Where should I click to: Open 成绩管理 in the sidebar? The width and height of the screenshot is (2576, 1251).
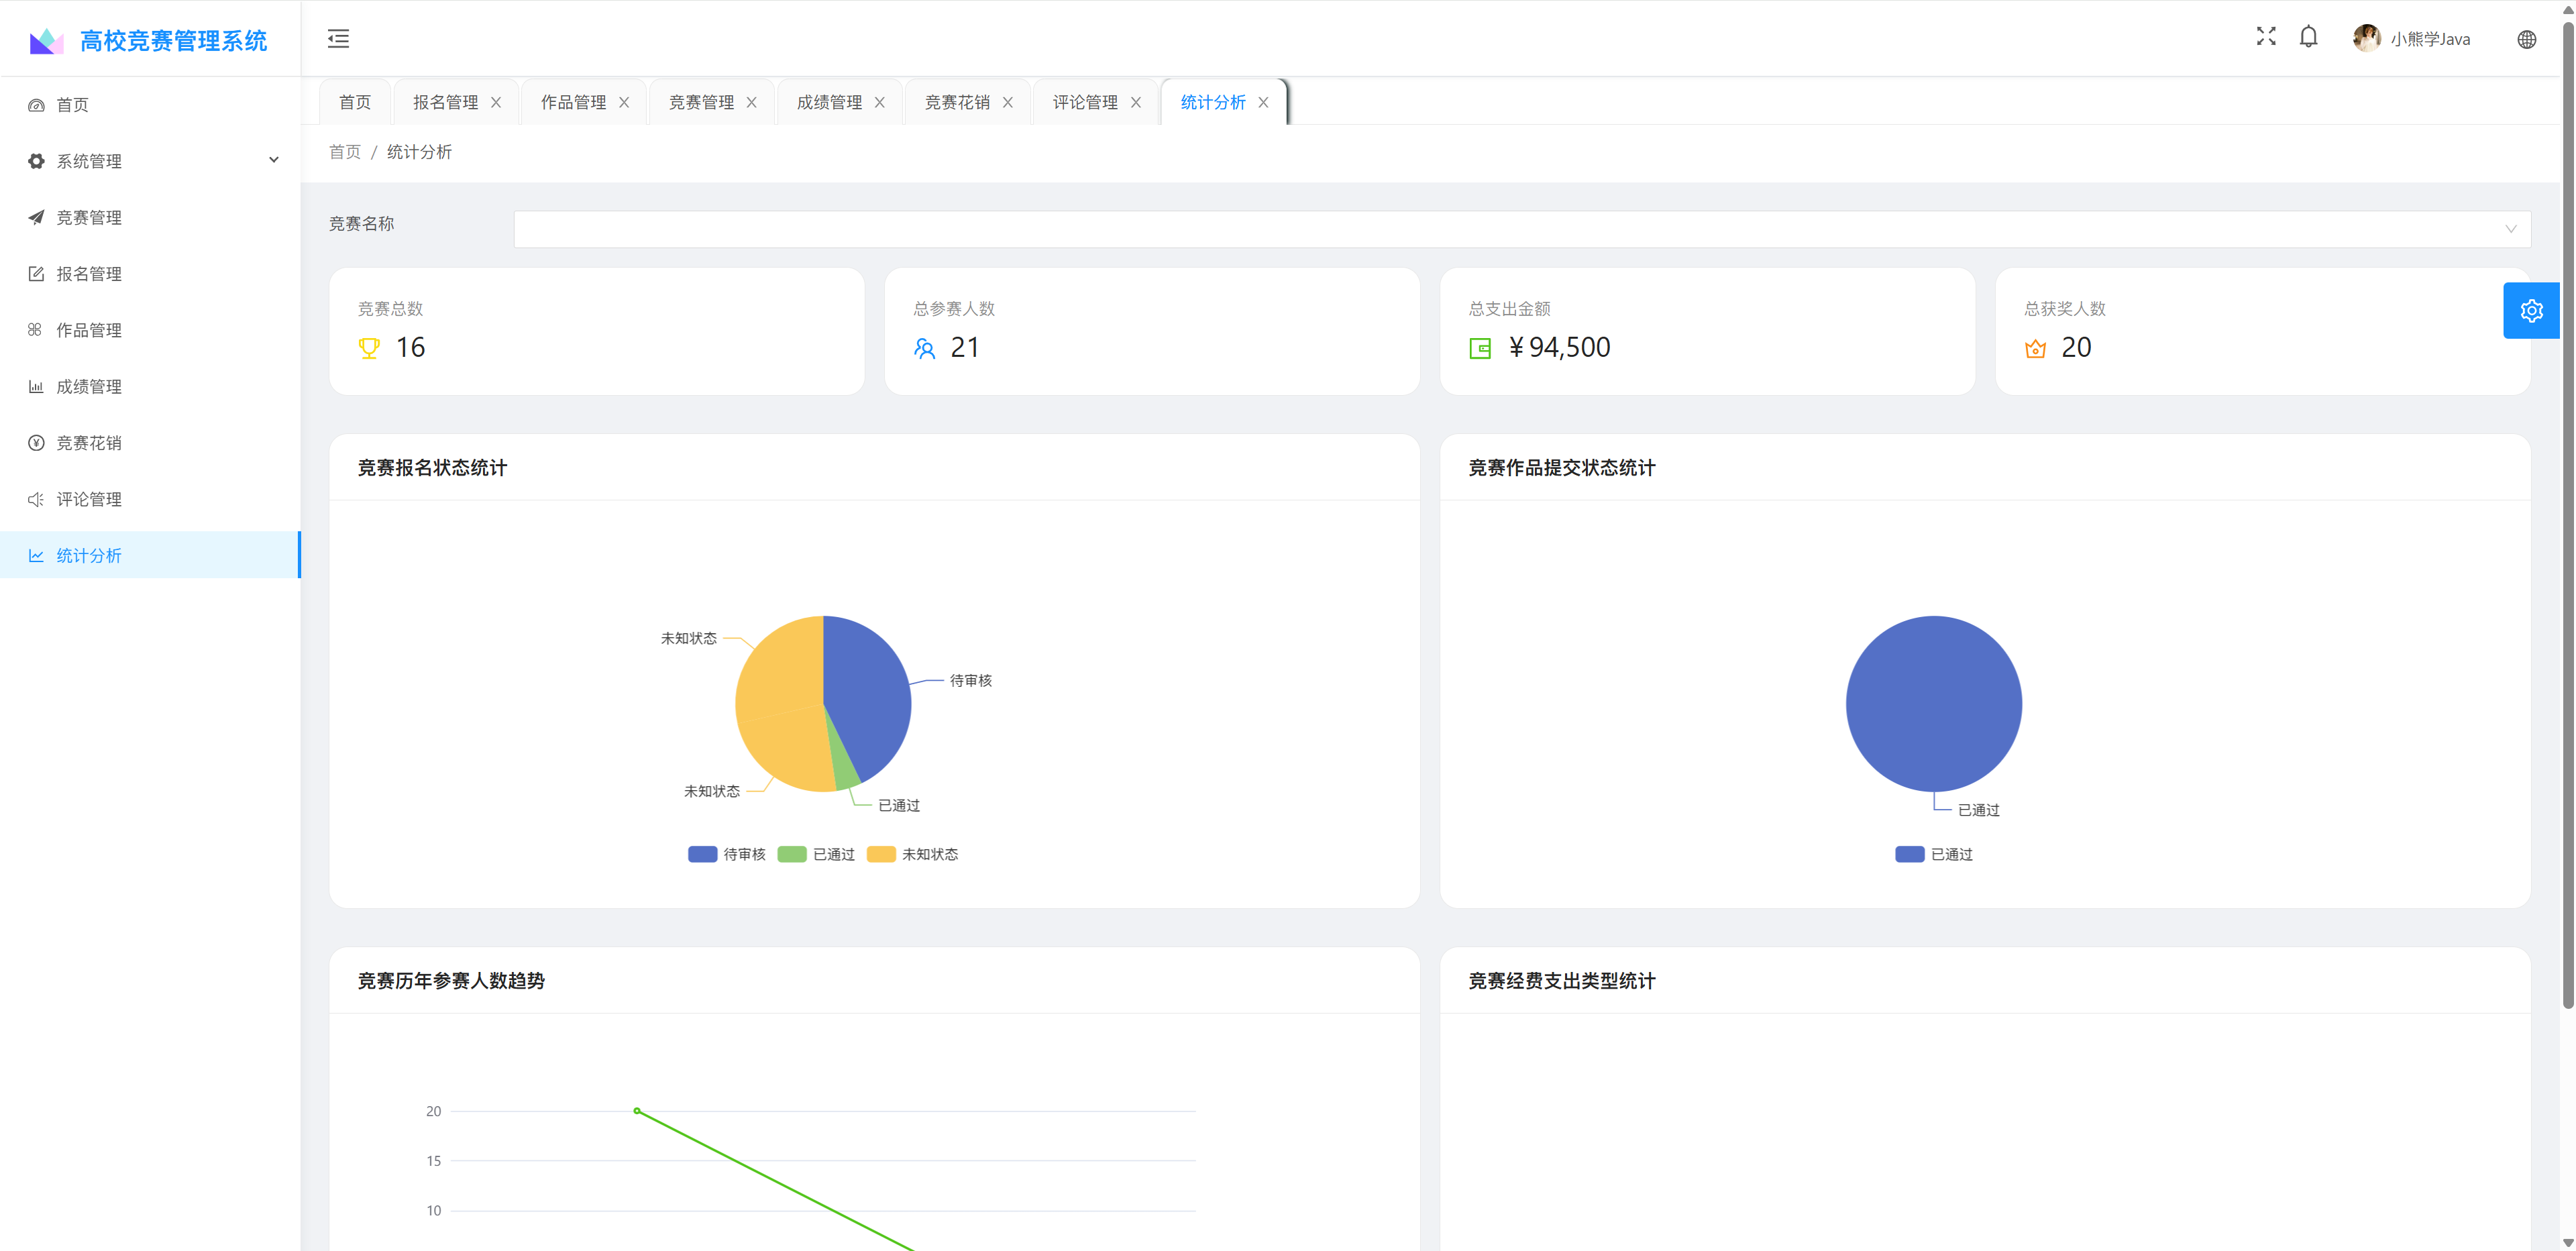coord(150,386)
